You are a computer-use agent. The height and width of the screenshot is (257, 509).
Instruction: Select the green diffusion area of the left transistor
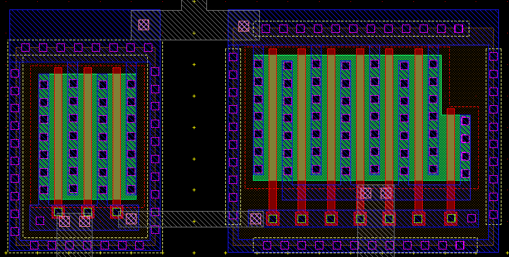[87, 137]
